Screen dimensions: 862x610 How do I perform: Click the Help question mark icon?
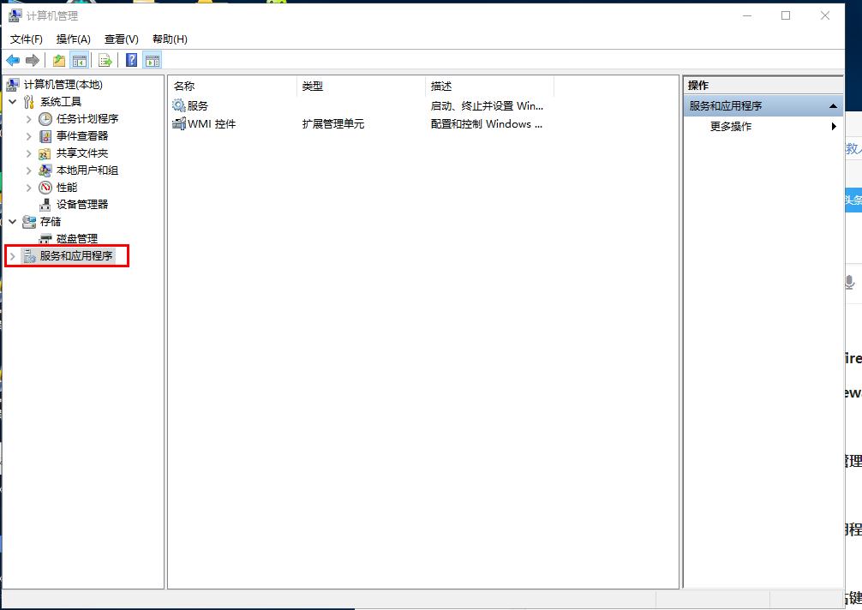[130, 59]
